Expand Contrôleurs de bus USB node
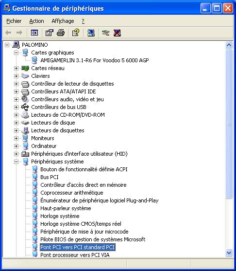Viewport: 236px width, 271px height. 16,107
